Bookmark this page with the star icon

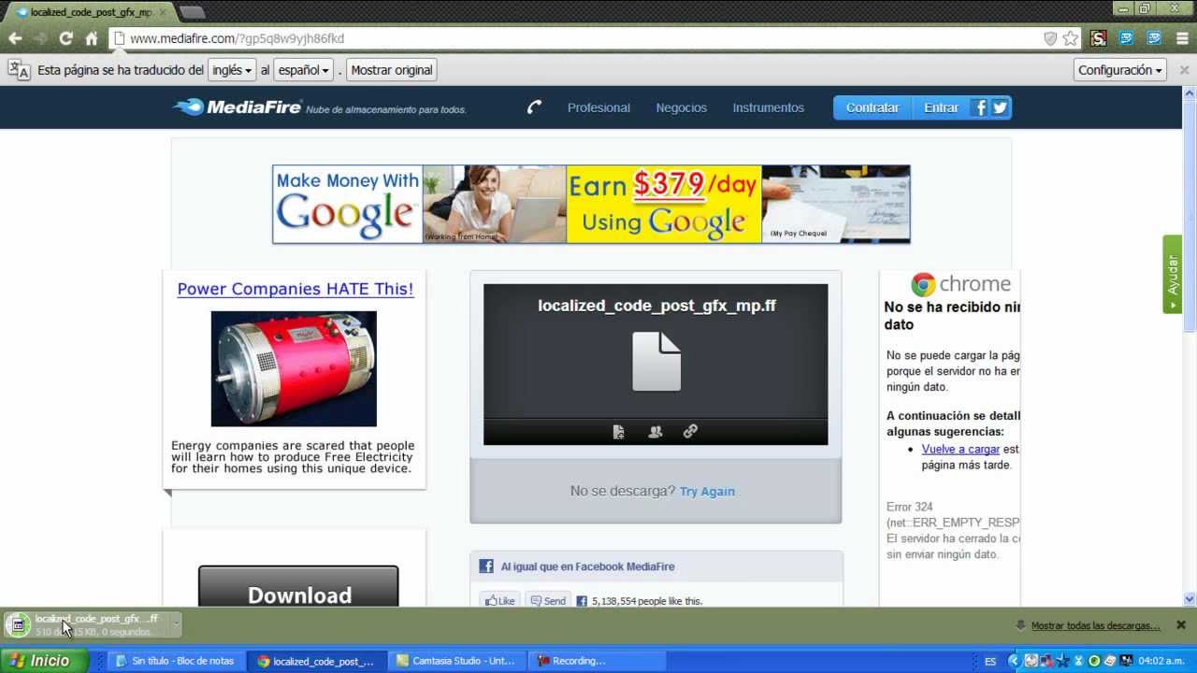(1071, 38)
